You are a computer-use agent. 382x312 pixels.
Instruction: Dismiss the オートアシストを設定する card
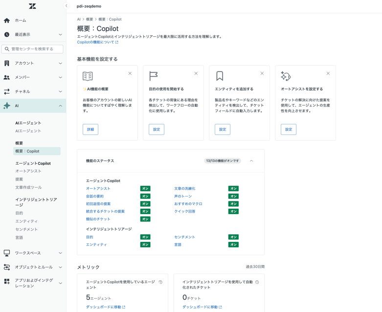click(x=328, y=73)
